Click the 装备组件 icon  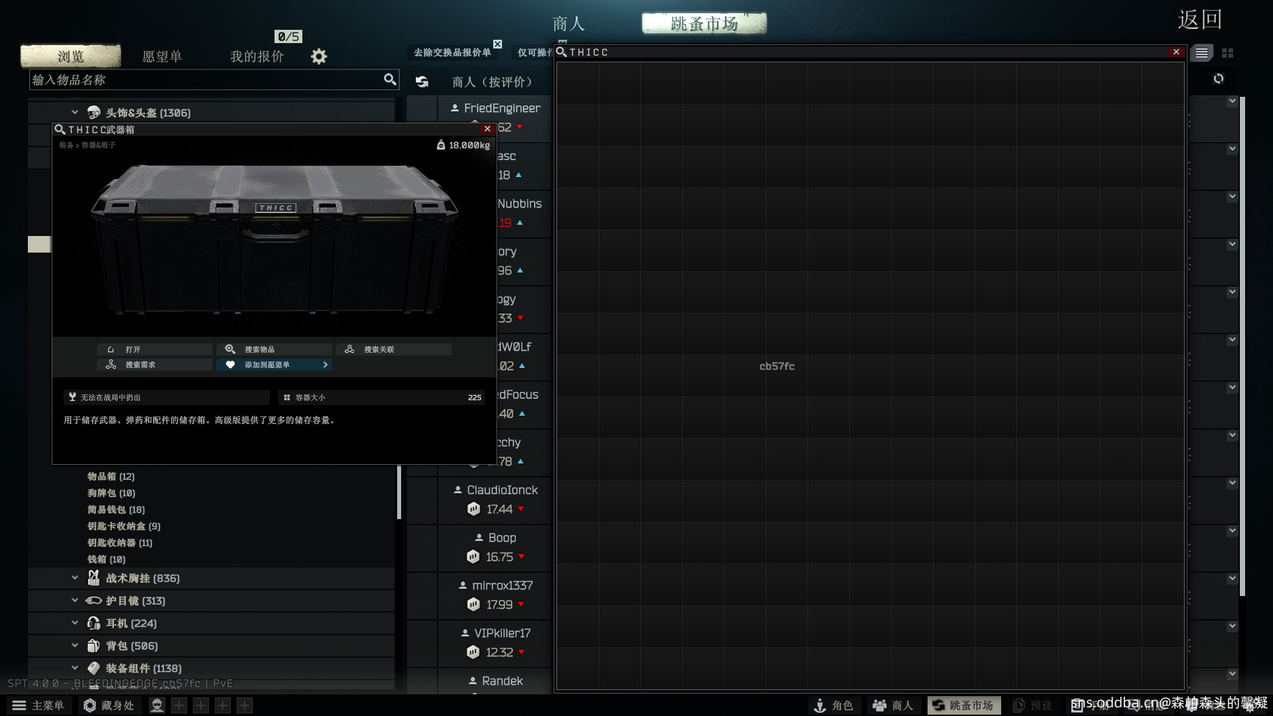[x=93, y=668]
